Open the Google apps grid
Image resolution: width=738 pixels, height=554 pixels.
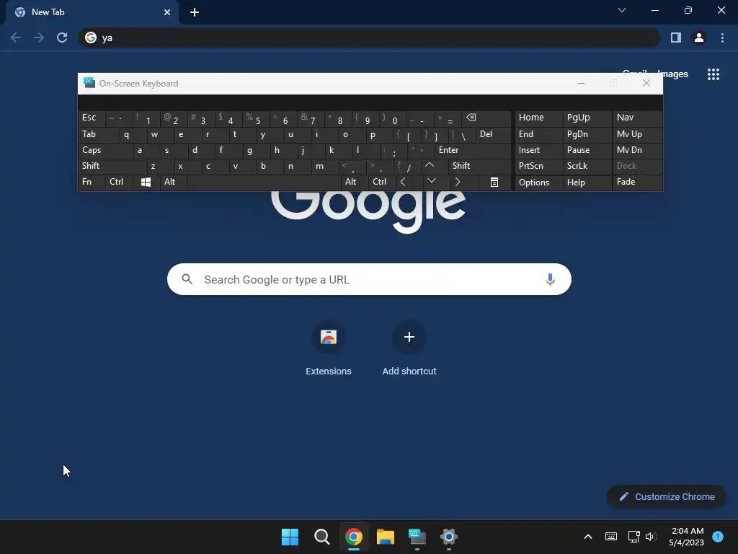pyautogui.click(x=713, y=74)
